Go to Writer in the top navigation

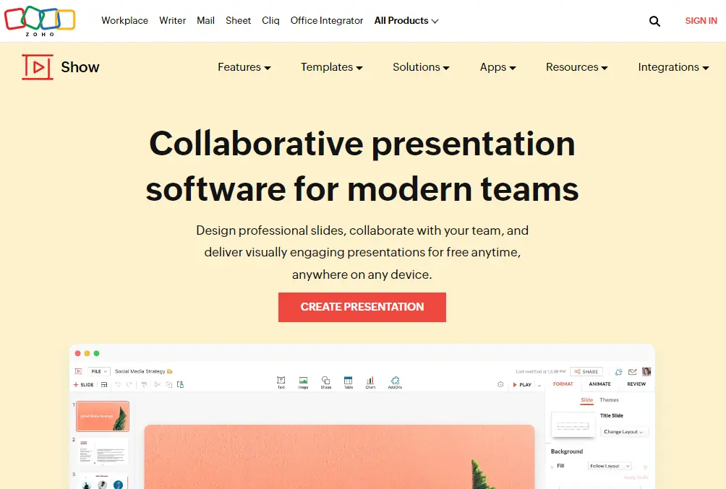pyautogui.click(x=172, y=21)
